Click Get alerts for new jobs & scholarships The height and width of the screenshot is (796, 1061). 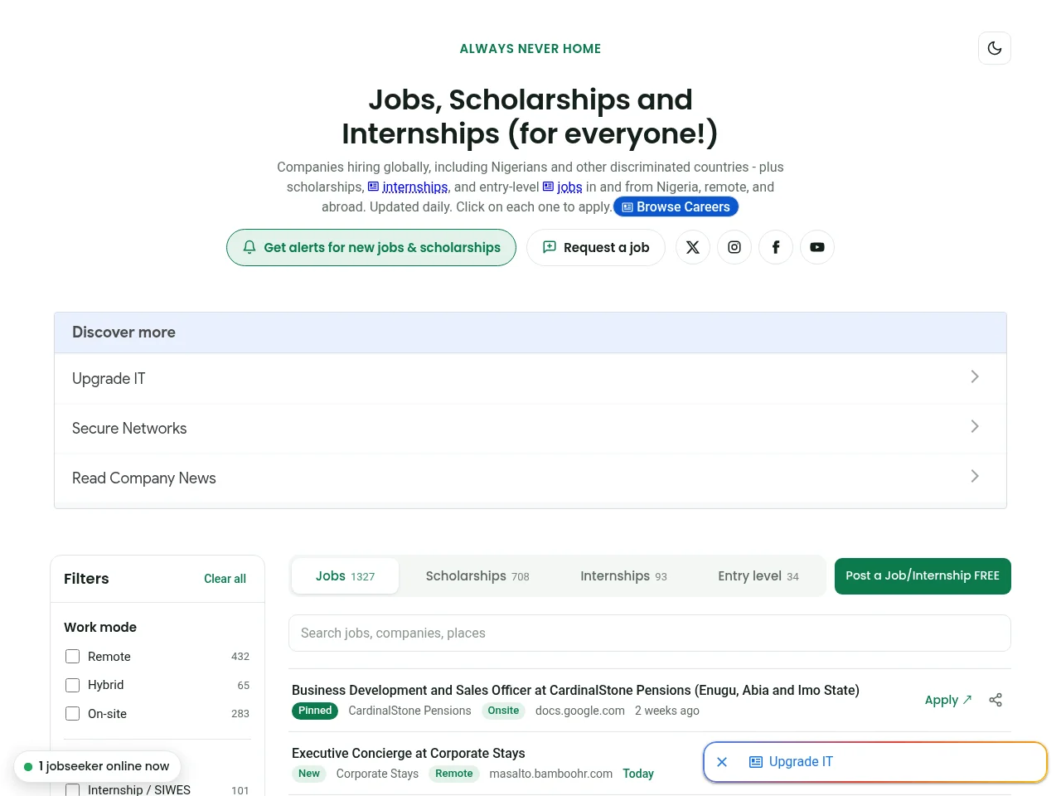pos(371,248)
